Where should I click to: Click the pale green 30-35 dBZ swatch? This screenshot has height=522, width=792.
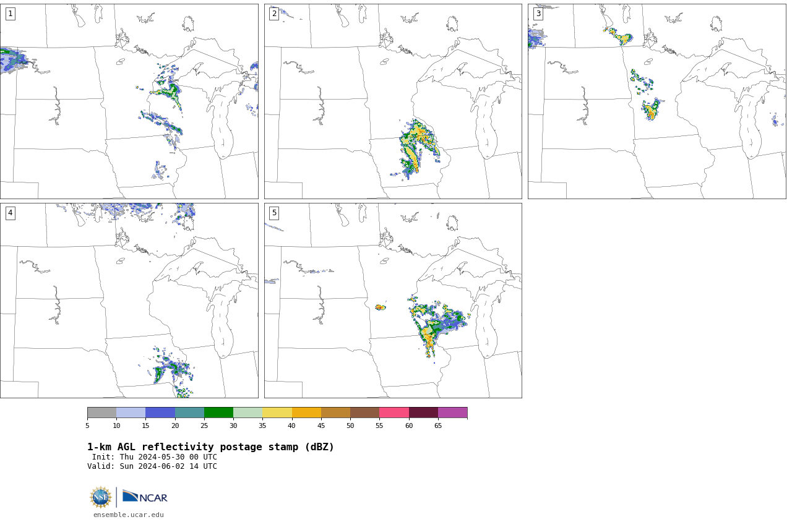[248, 413]
